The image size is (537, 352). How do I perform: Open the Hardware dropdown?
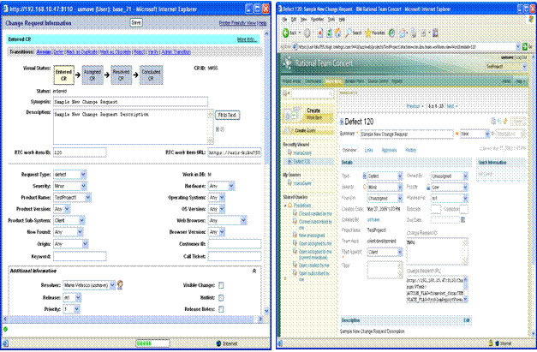coord(222,186)
